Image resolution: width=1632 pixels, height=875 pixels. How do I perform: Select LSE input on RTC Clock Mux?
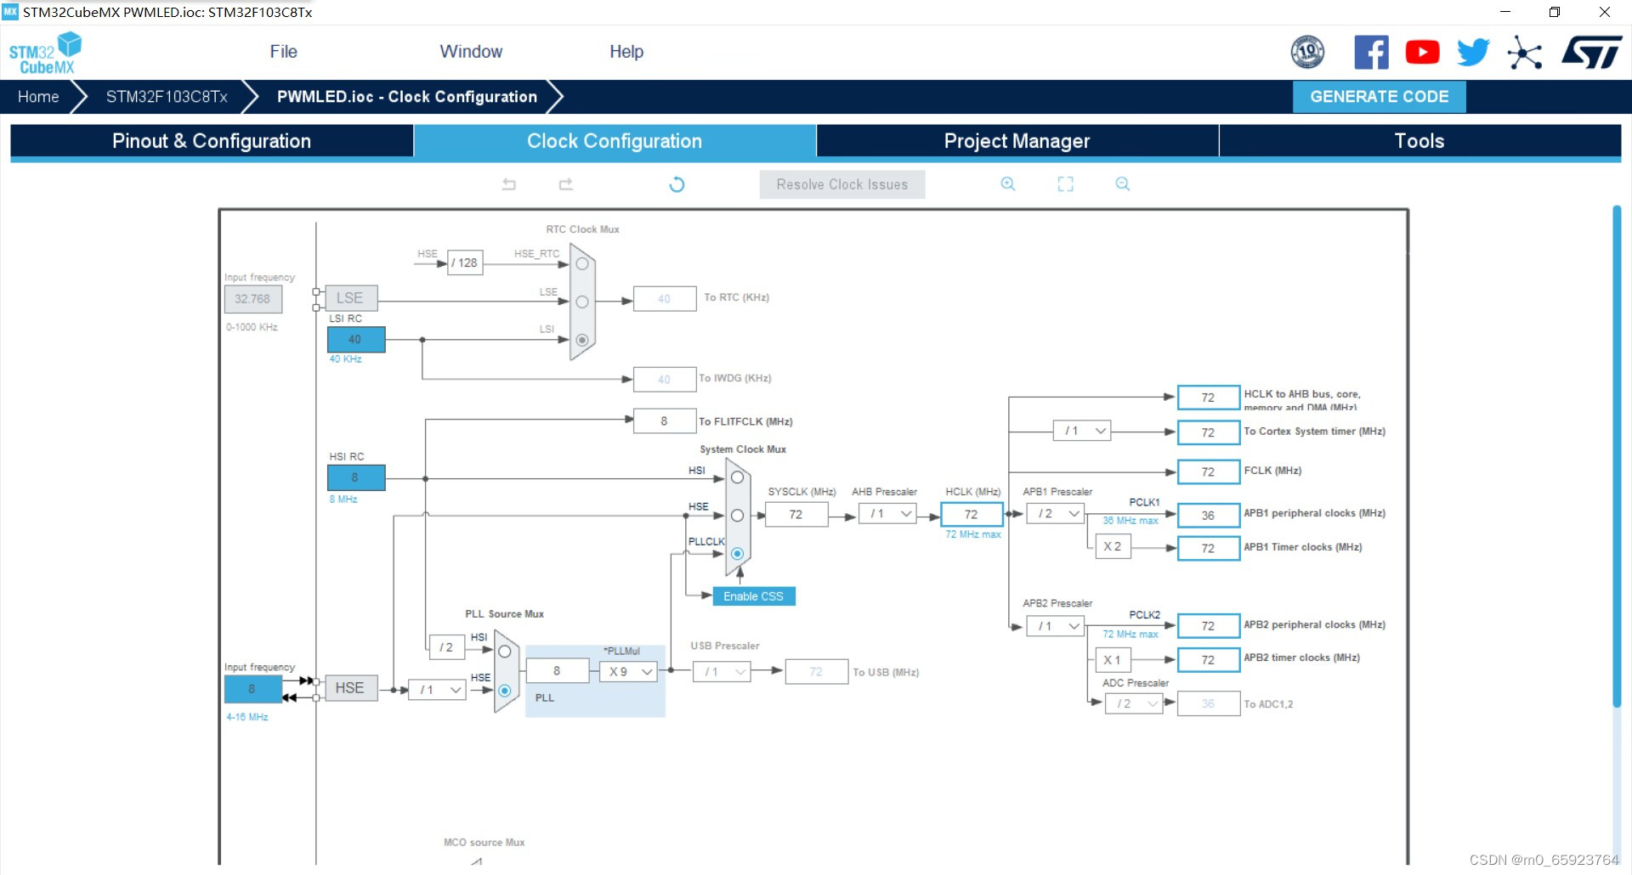582,302
